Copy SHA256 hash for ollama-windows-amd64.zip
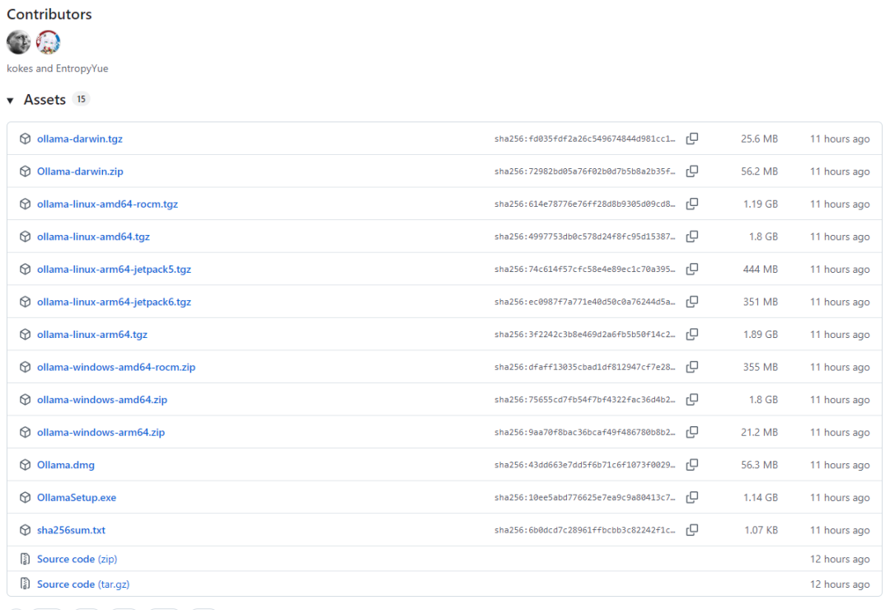The height and width of the screenshot is (610, 890). [x=692, y=400]
